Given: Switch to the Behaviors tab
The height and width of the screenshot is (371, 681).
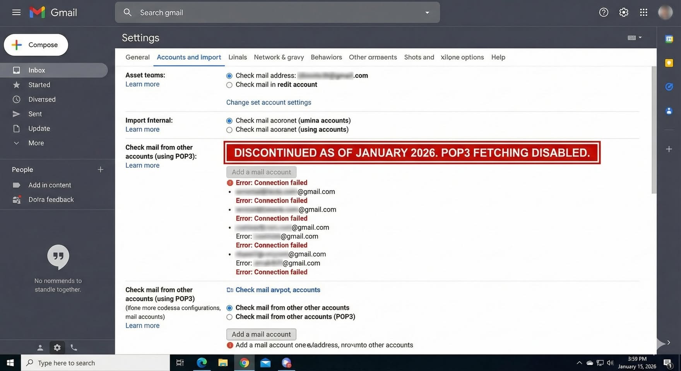Looking at the screenshot, I should point(326,57).
